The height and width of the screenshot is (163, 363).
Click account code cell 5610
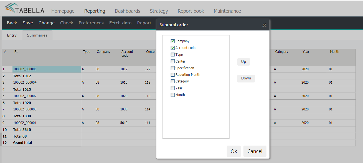[124, 123]
